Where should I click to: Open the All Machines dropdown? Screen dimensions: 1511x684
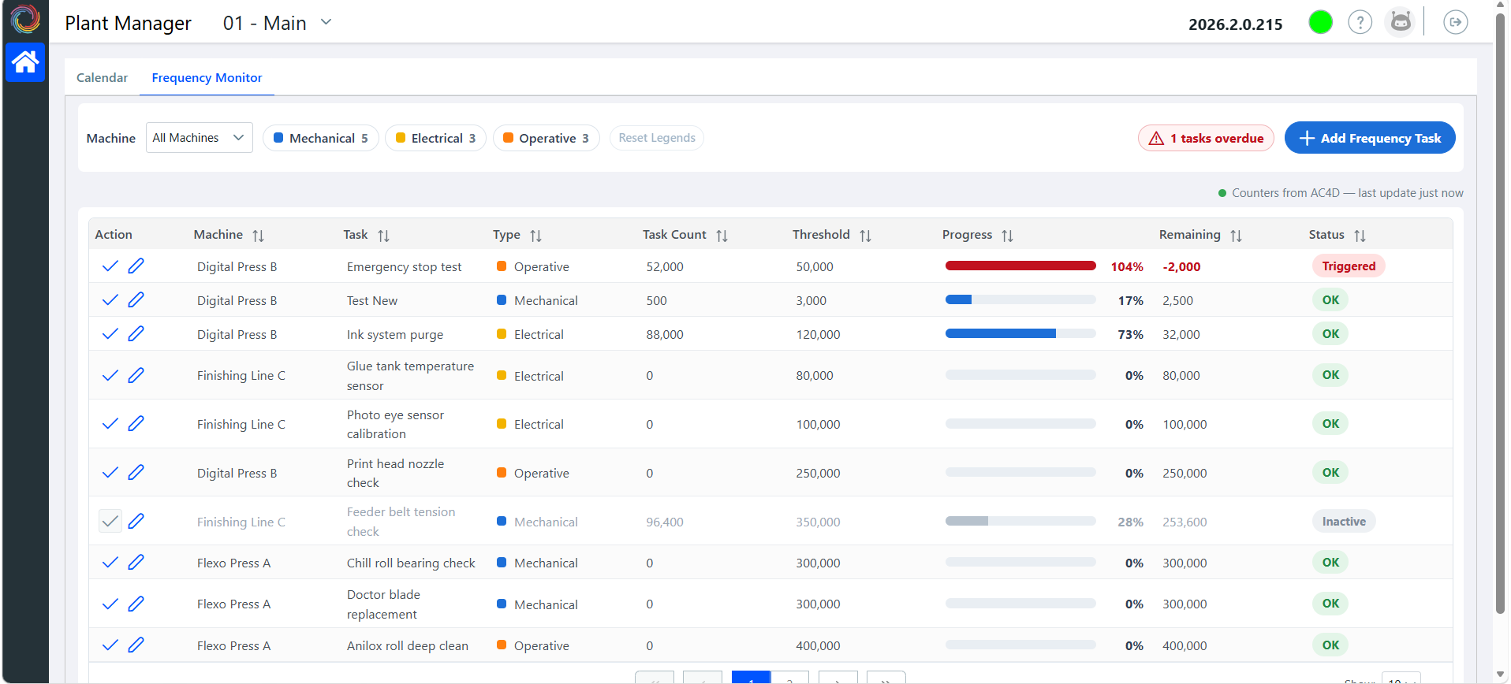(x=199, y=138)
